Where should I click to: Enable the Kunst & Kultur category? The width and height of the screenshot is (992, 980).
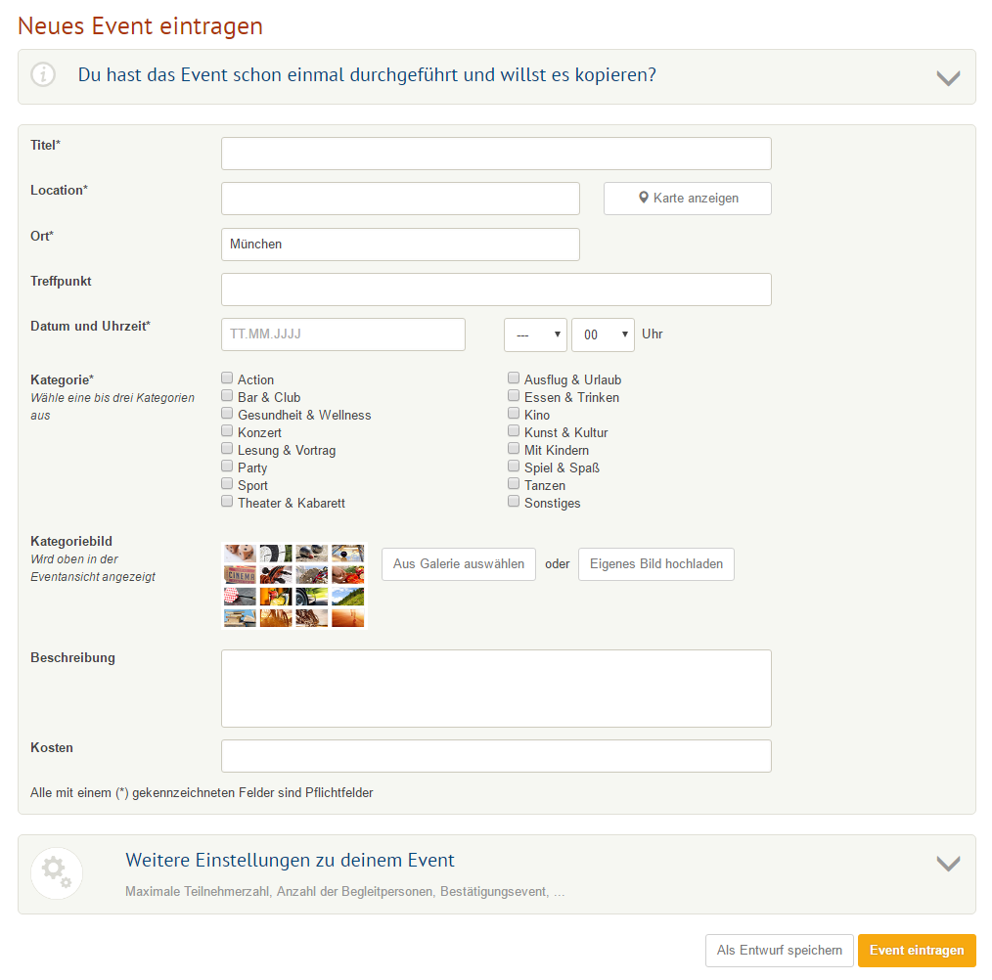514,431
